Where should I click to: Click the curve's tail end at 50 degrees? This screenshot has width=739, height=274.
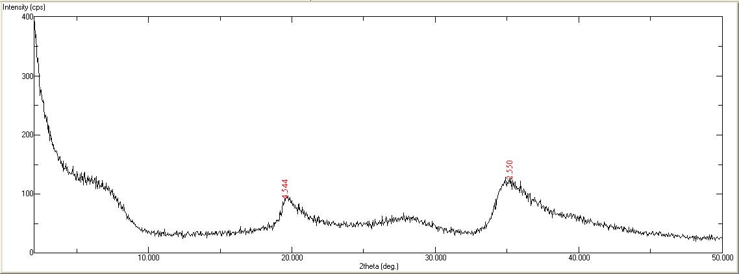720,238
